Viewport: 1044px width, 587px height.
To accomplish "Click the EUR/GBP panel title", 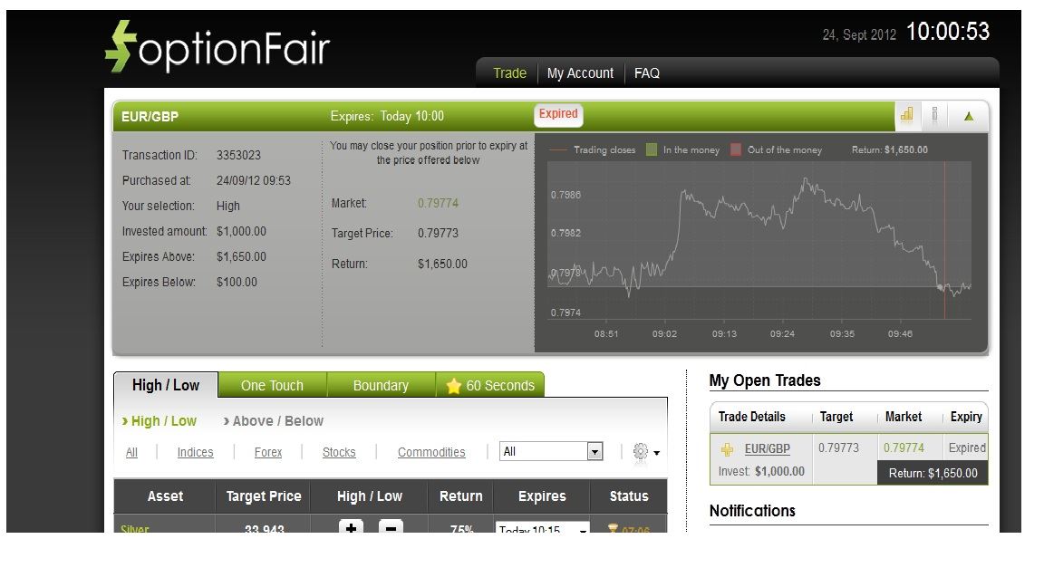I will click(150, 117).
